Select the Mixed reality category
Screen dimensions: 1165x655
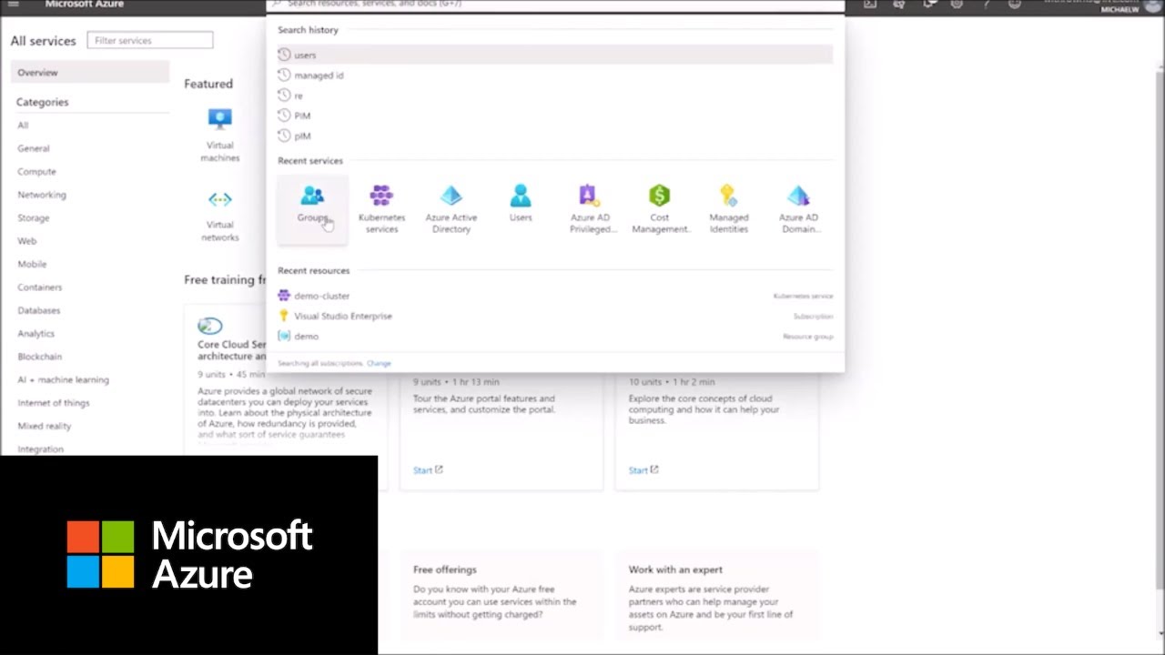coord(45,426)
